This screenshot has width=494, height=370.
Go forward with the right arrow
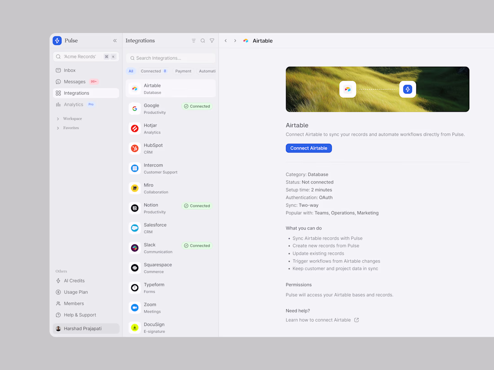[x=235, y=40]
